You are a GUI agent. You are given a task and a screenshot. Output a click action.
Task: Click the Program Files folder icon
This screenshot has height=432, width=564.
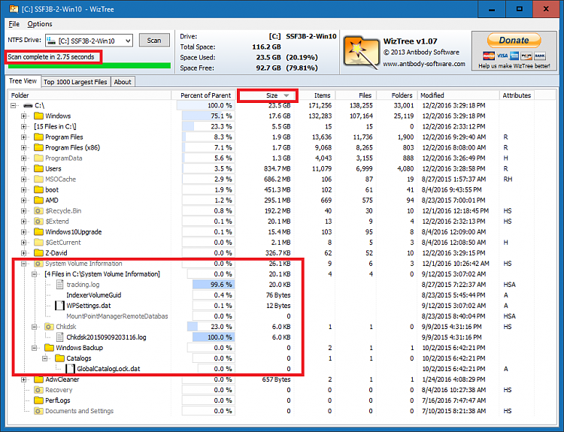point(38,137)
